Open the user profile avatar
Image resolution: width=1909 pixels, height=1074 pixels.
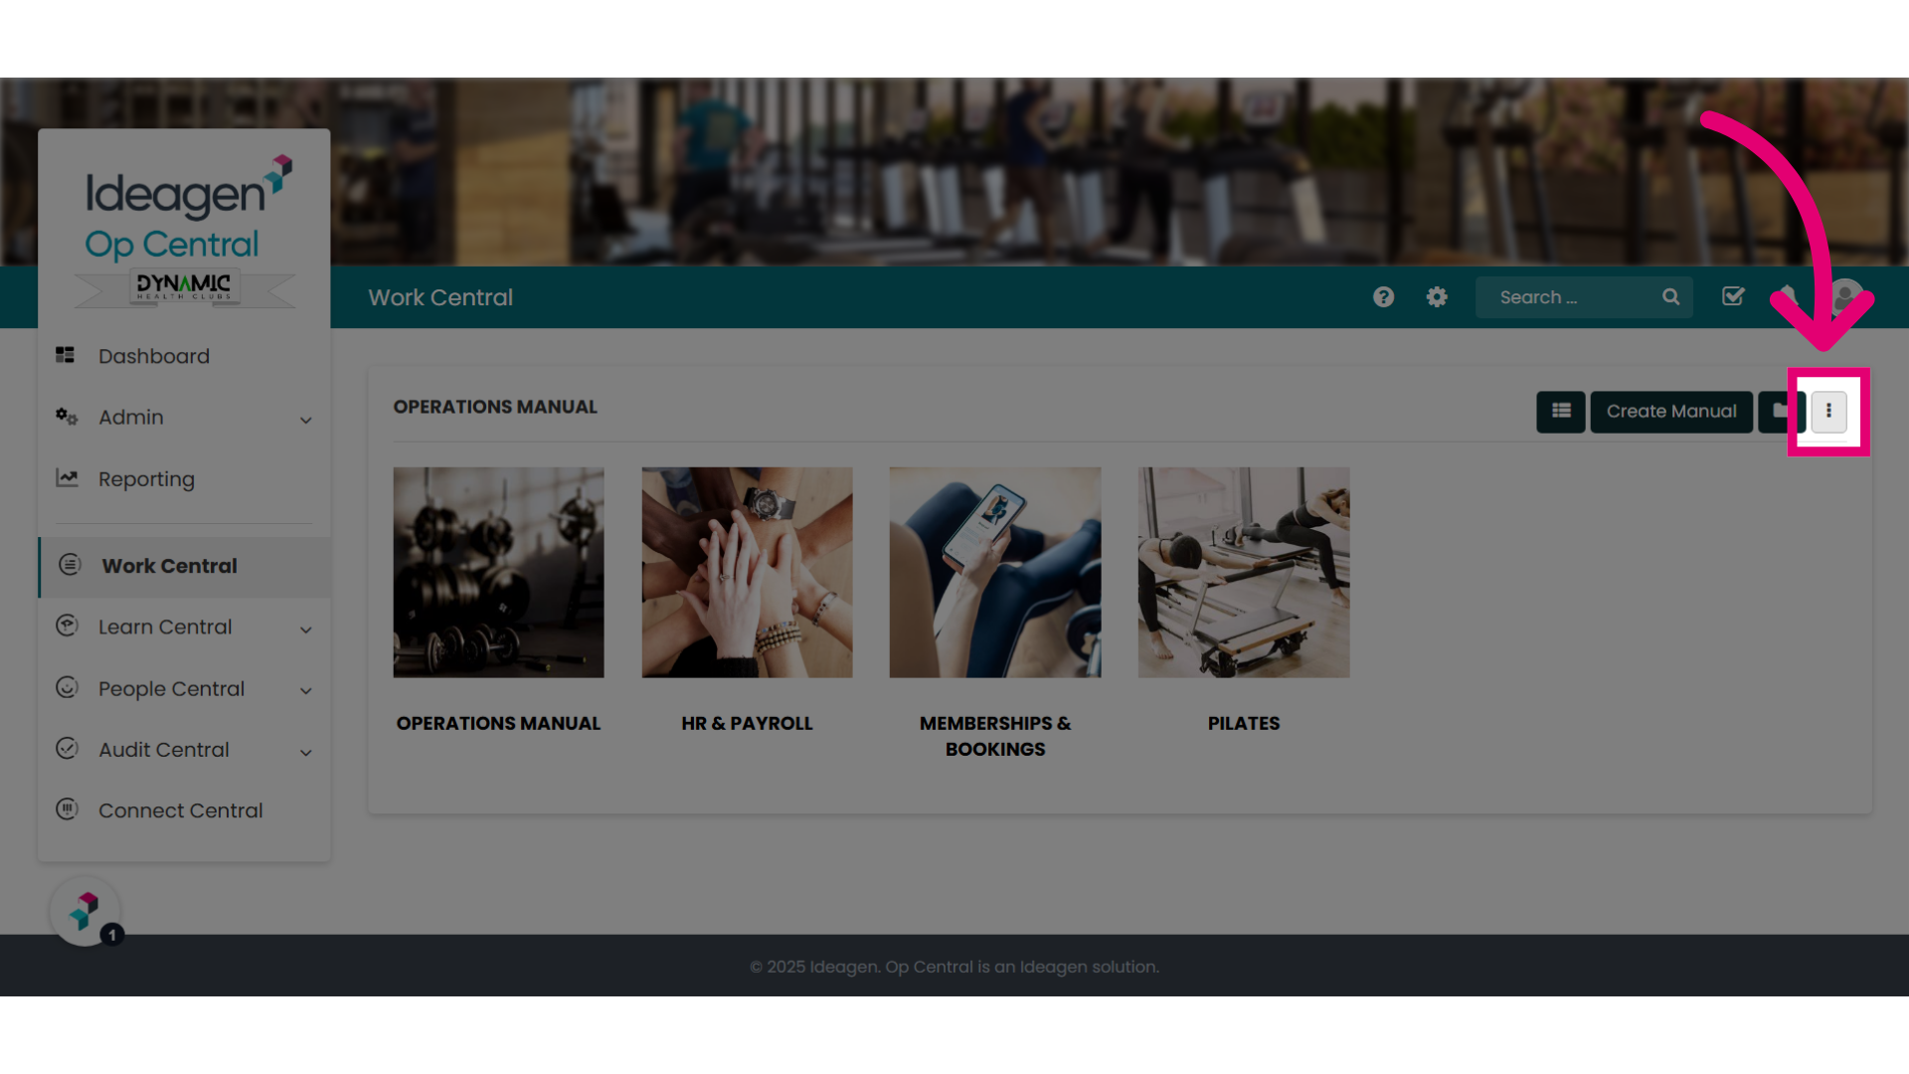point(1846,296)
